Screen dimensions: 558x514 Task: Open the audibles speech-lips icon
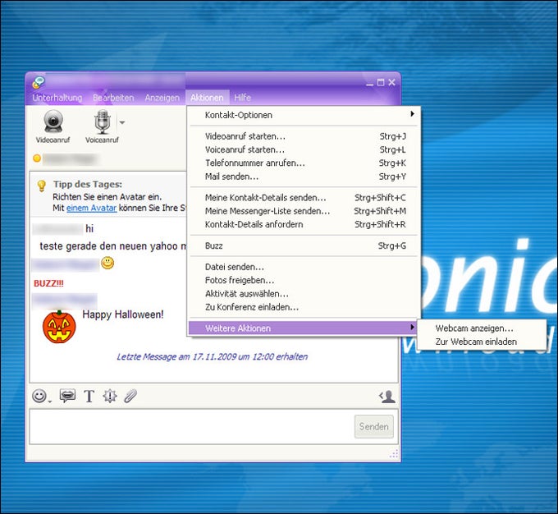67,396
